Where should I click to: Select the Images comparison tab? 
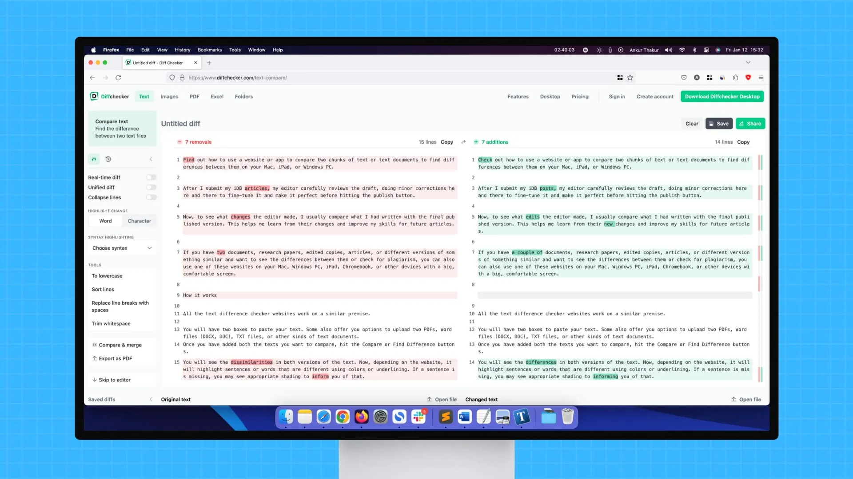(169, 97)
